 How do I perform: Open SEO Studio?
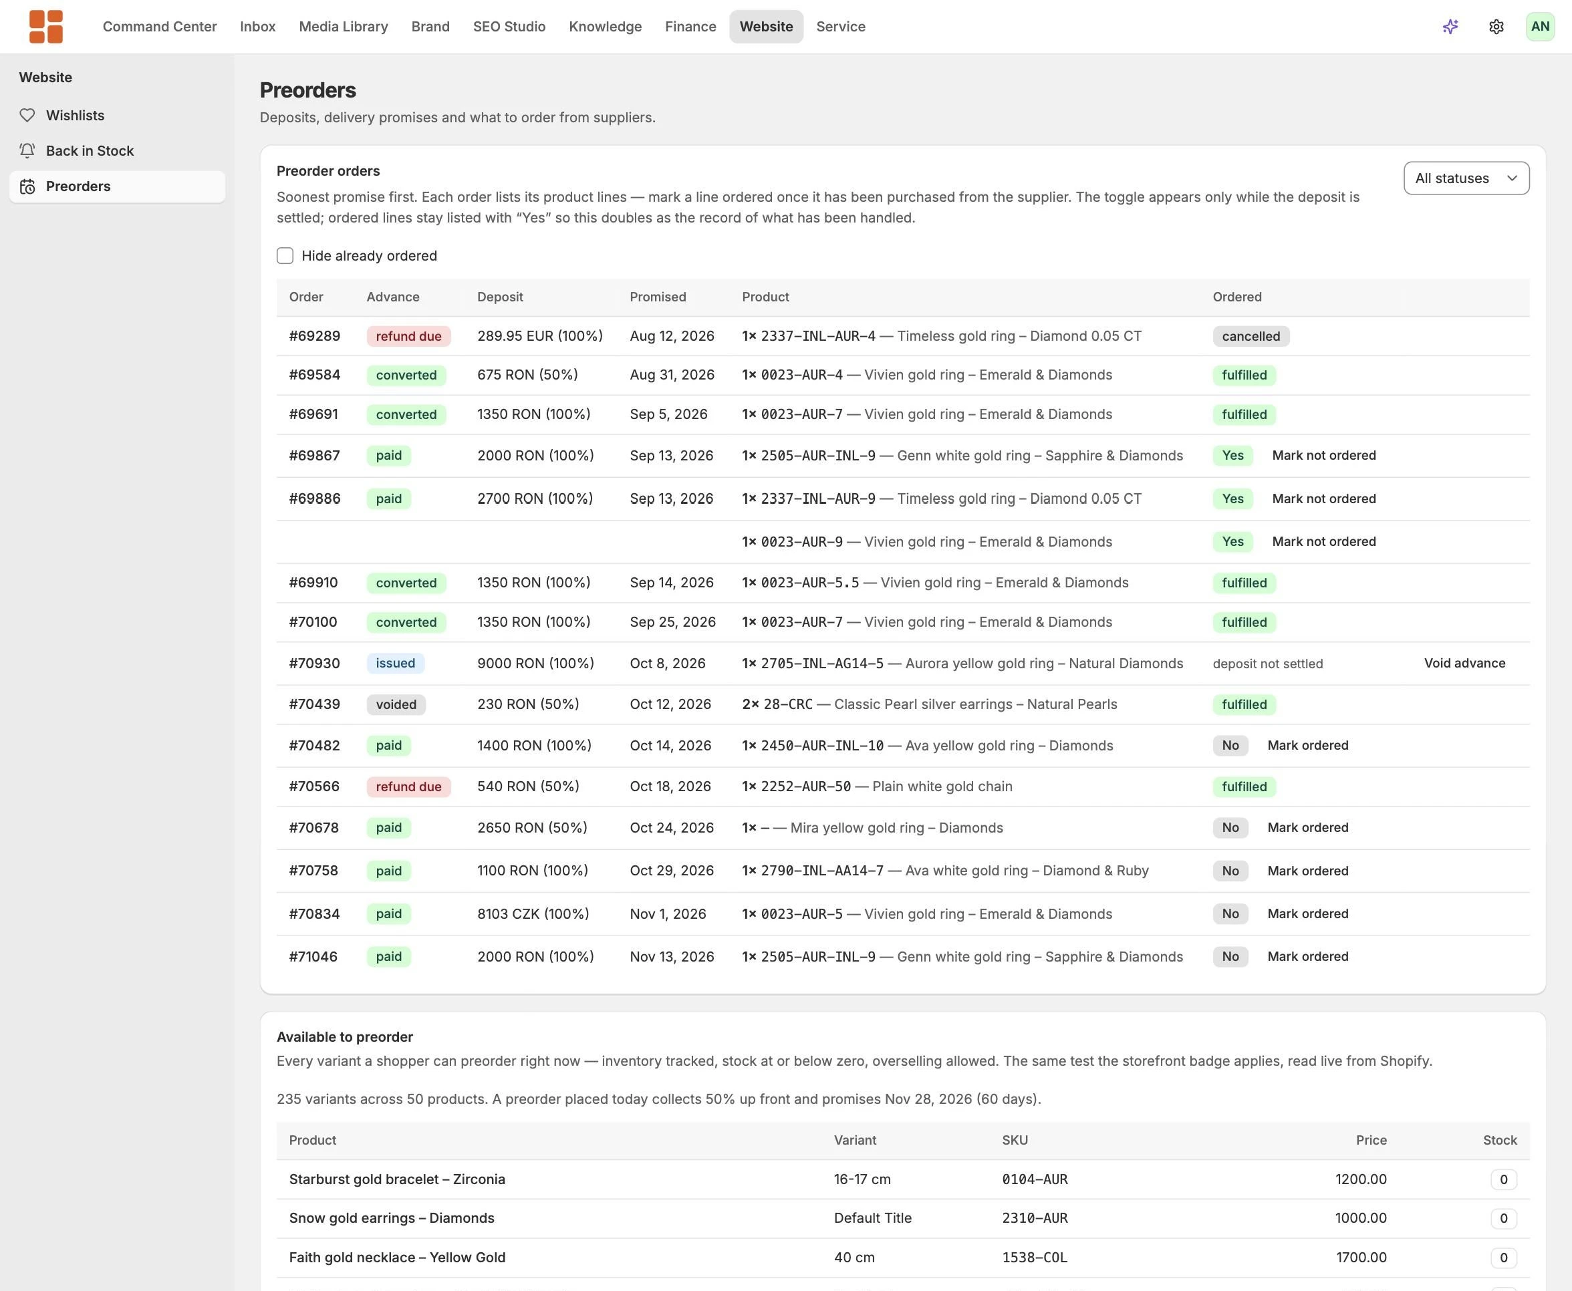(509, 27)
